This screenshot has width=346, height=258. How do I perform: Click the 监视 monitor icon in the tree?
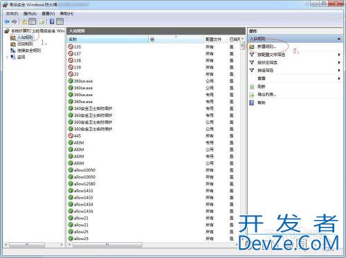[x=13, y=57]
